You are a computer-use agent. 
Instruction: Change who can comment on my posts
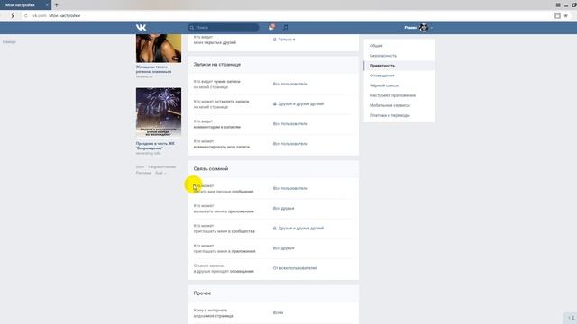[x=290, y=144]
